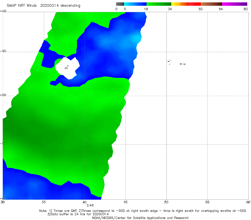Click the magenta segment of the wind color bar
Viewport: 251px width, 220px height.
tap(235, 4)
